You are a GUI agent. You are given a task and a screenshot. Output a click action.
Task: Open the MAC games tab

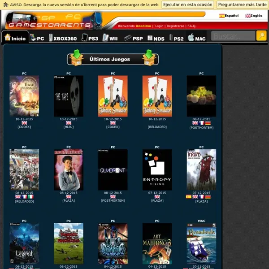[x=197, y=38]
